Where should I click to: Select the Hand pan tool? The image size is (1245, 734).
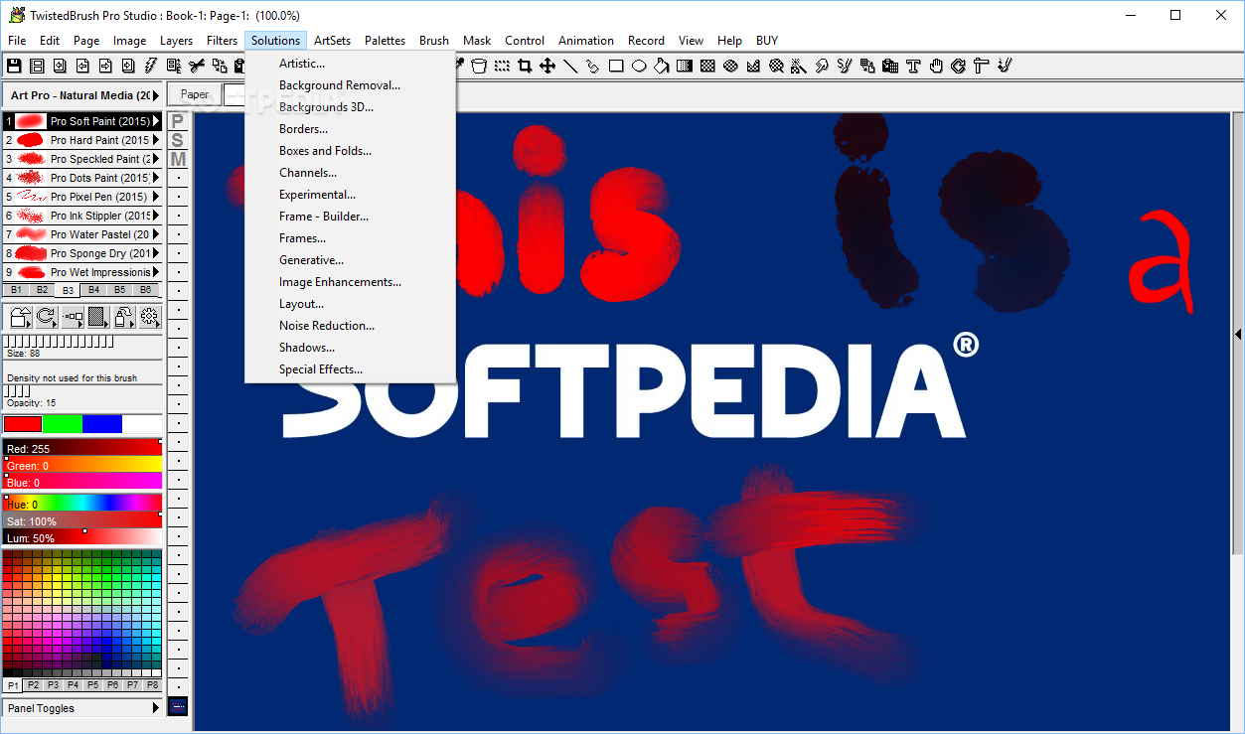pyautogui.click(x=936, y=66)
